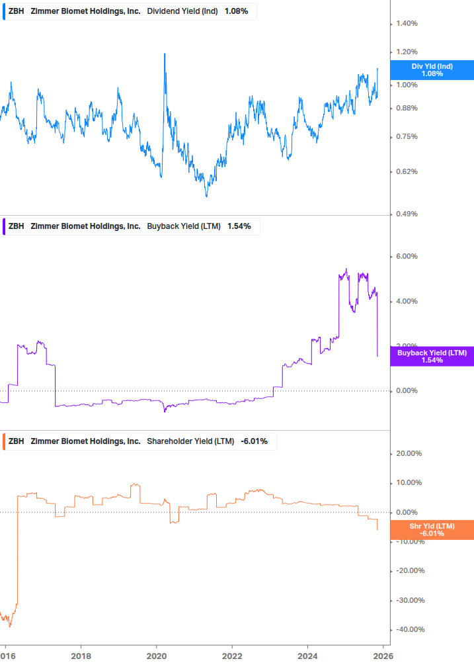The width and height of the screenshot is (474, 665).
Task: Click the 0.75% dividend axis label
Action: tap(407, 136)
